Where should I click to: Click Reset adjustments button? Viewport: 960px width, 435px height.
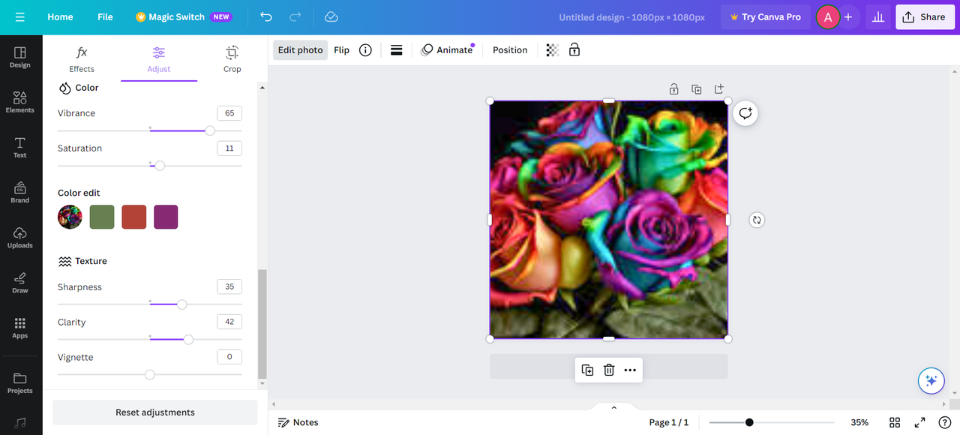coord(155,412)
